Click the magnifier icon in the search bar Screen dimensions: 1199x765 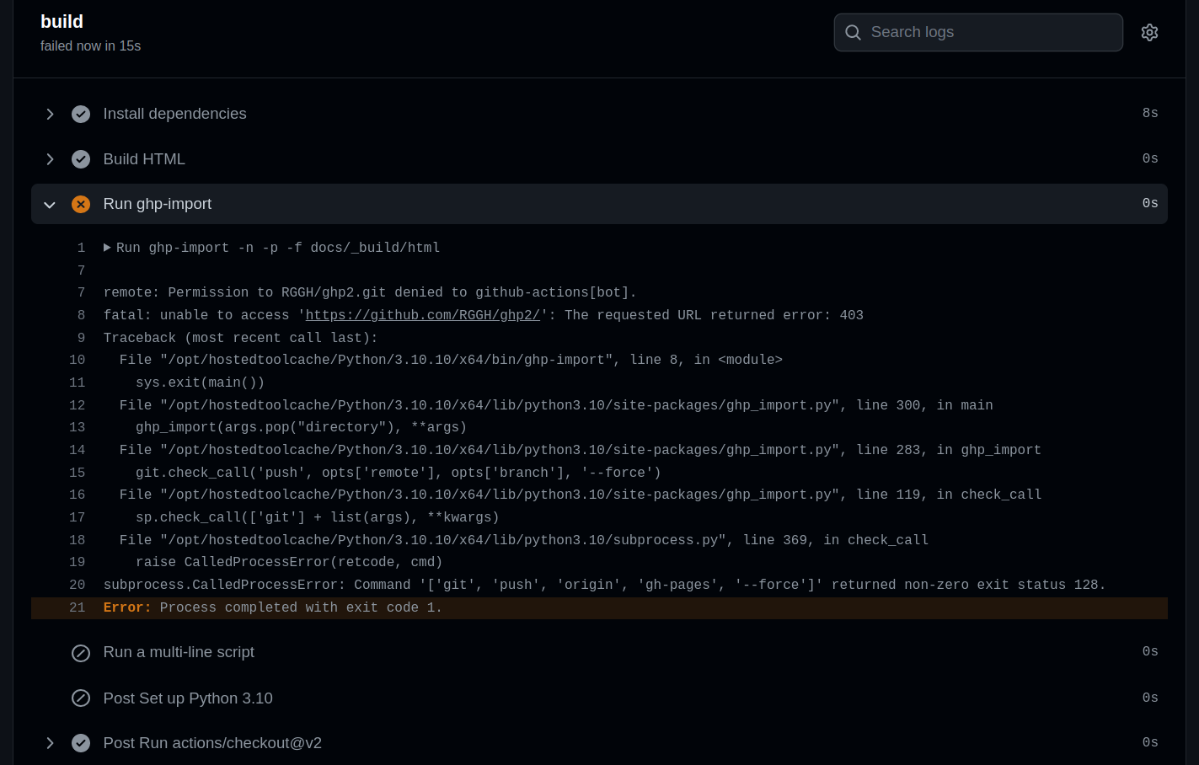(853, 32)
